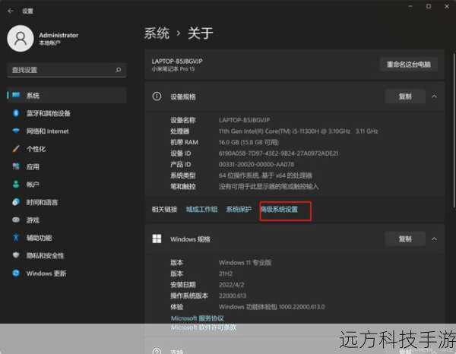Viewport: 456px width, 354px height.
Task: Go to 个性化 settings
Action: [67, 149]
